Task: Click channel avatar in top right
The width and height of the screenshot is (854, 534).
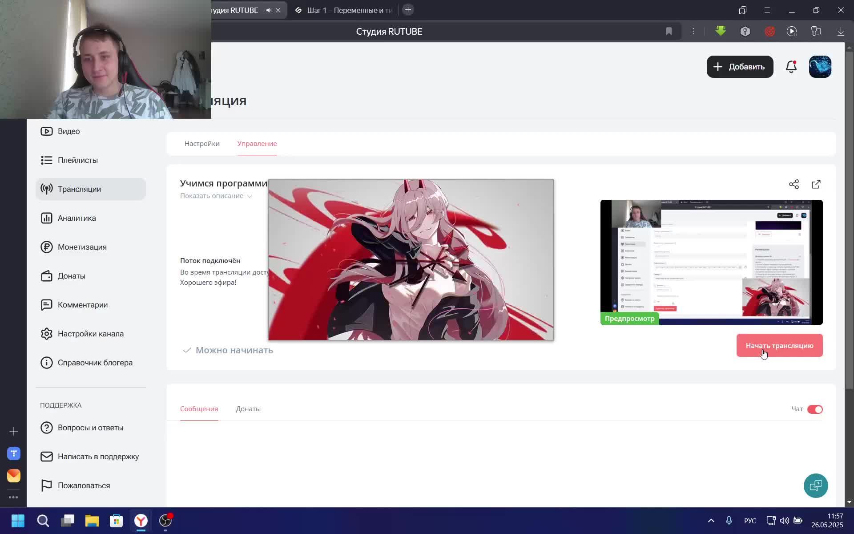Action: click(820, 67)
